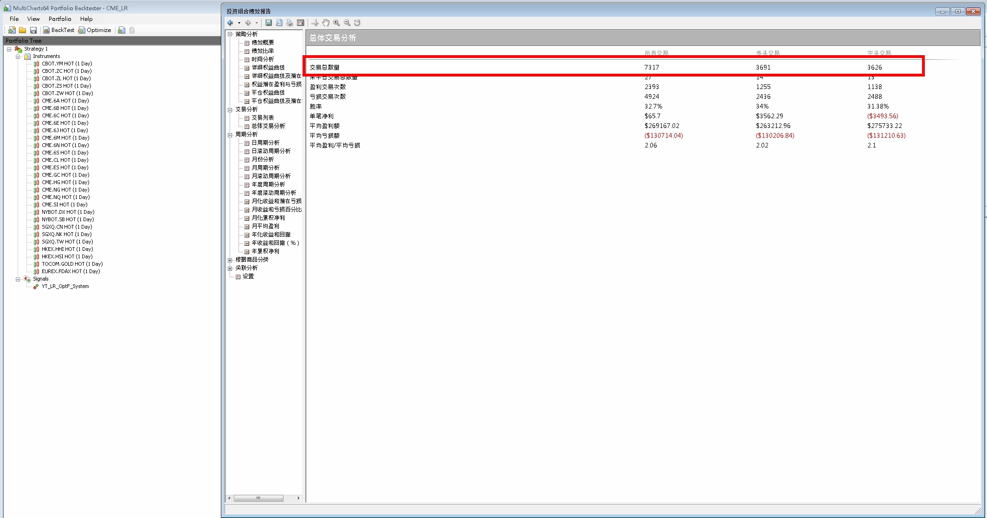The width and height of the screenshot is (987, 518).
Task: Collapse the Instruments folder node
Action: click(x=18, y=57)
